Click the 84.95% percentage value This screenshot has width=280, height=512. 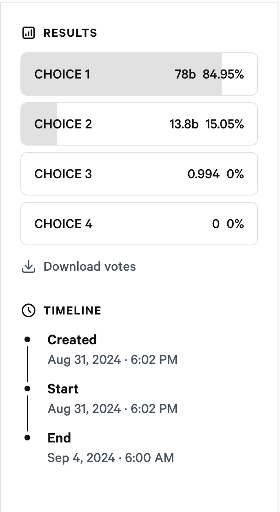(223, 74)
